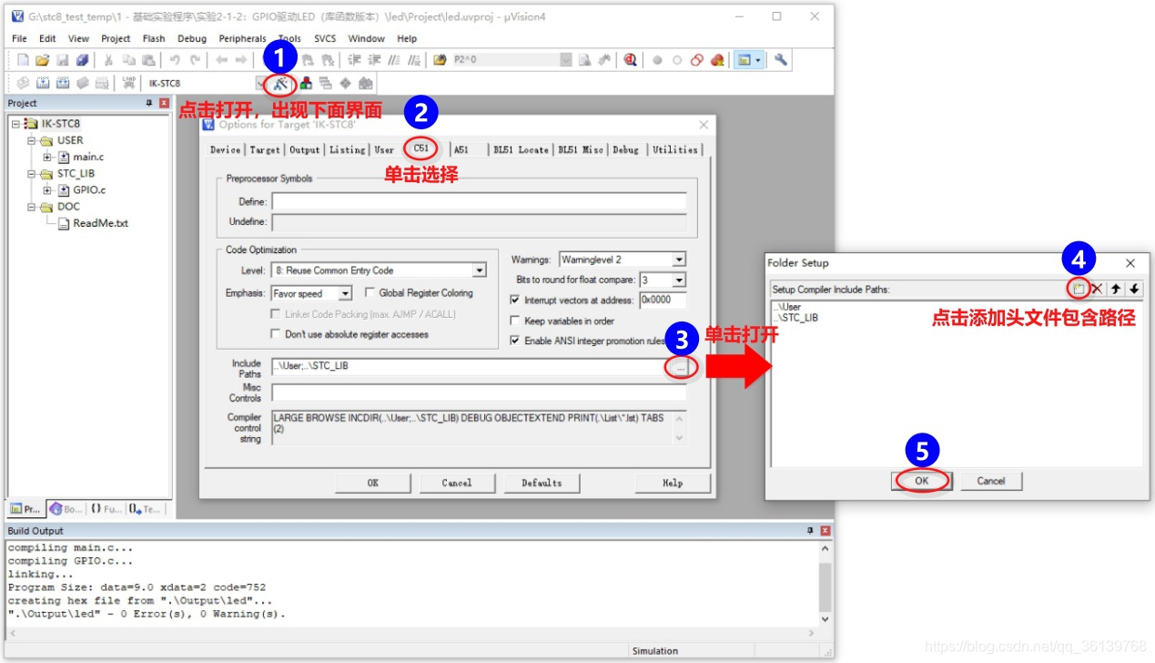
Task: Navigate backwards with the left arrow icon
Action: click(x=221, y=60)
